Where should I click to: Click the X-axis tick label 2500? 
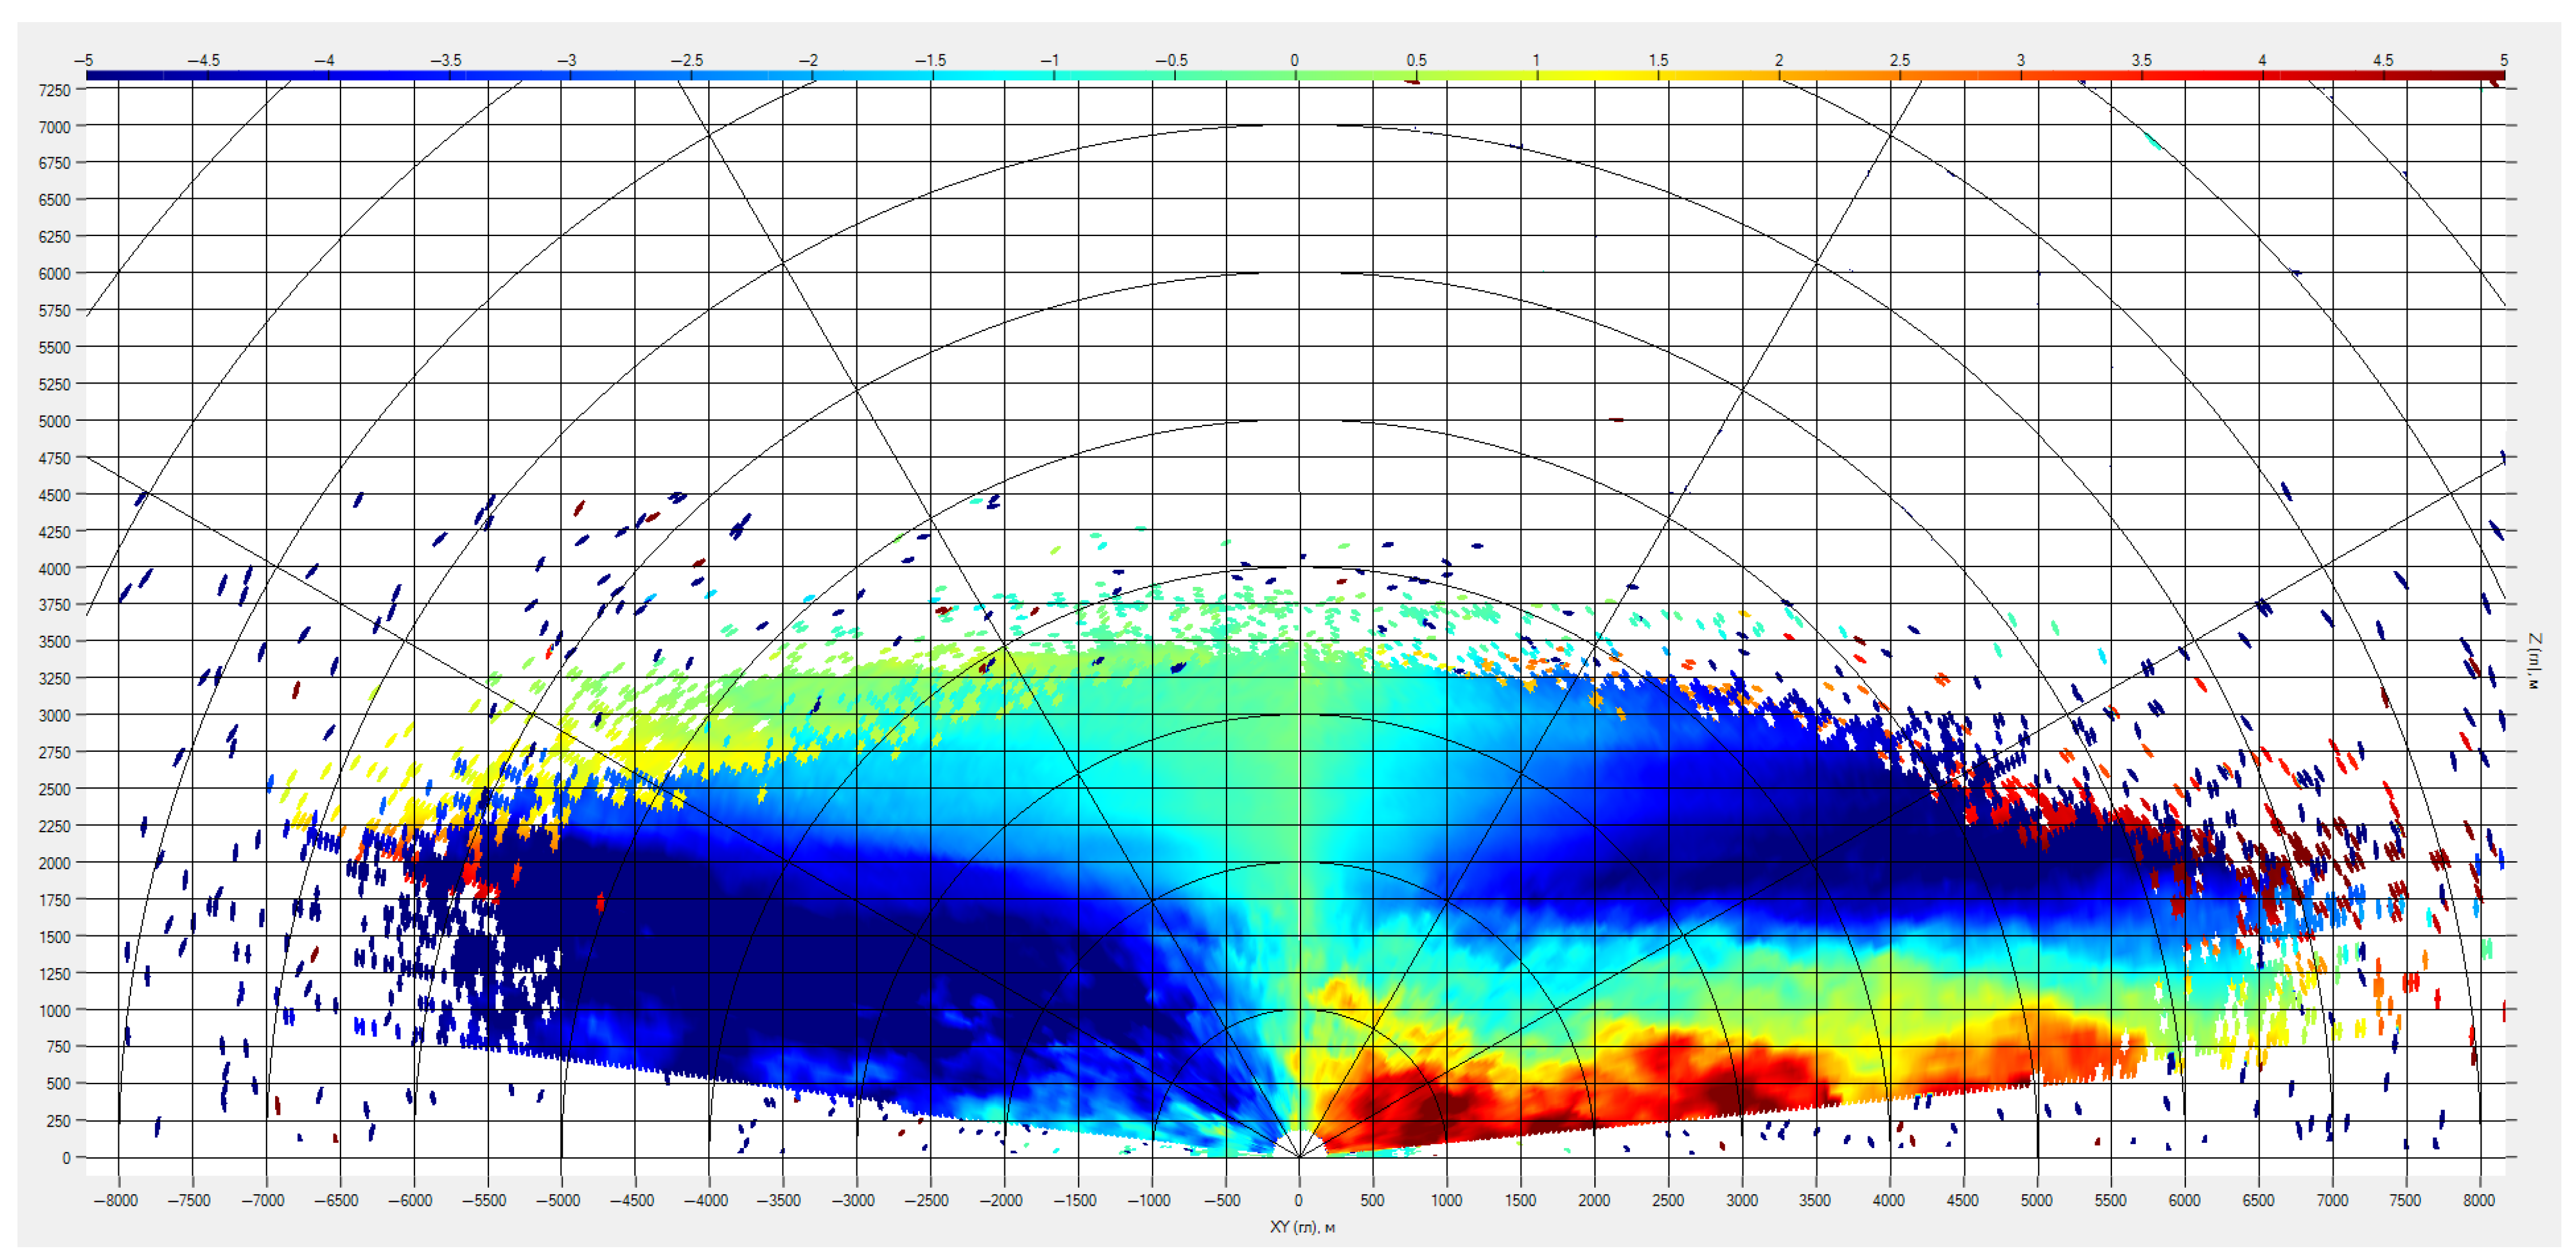pyautogui.click(x=1667, y=1200)
